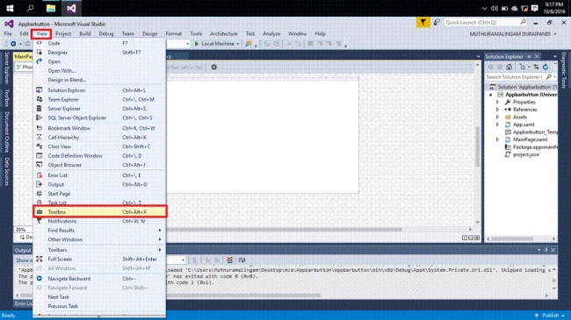Choose Class View entry
The image size is (571, 320).
[100, 146]
